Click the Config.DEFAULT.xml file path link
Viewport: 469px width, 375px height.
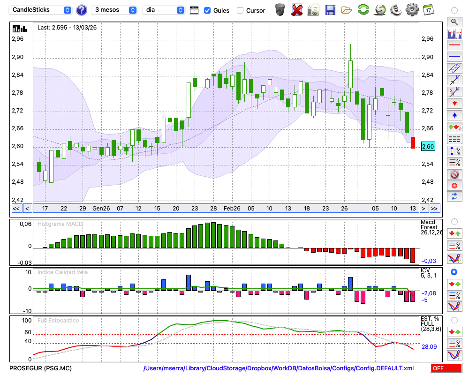(279, 368)
